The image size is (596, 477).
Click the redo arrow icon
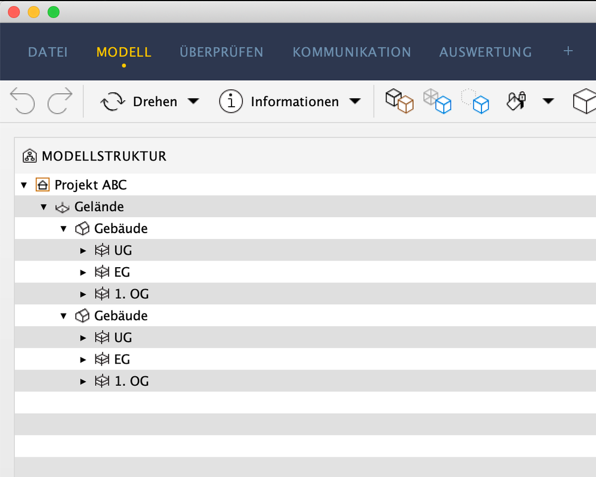pos(60,101)
